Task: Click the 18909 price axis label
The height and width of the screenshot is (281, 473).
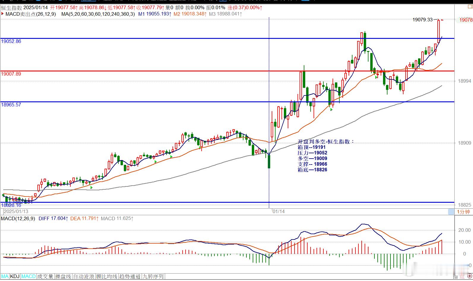Action: click(x=464, y=143)
